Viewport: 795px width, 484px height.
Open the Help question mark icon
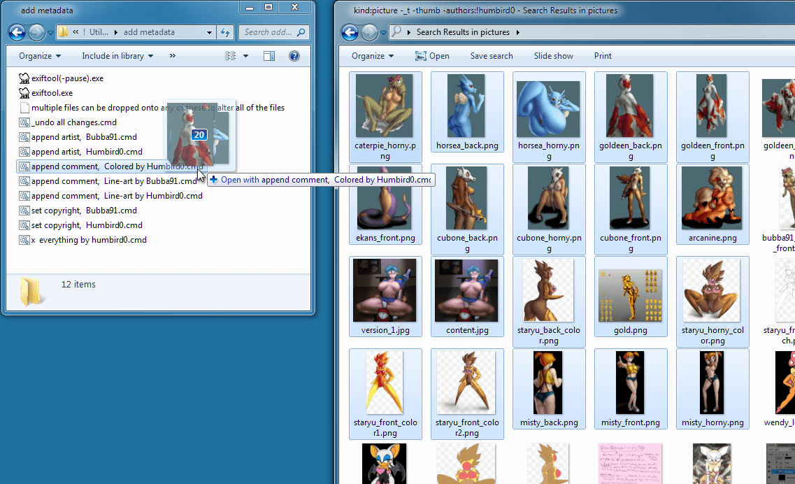click(x=294, y=56)
